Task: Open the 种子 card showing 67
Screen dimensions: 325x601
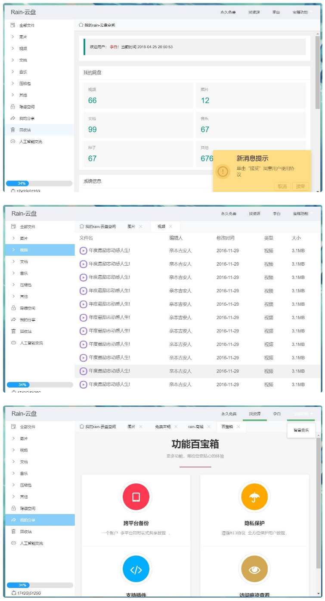Action: [x=138, y=154]
